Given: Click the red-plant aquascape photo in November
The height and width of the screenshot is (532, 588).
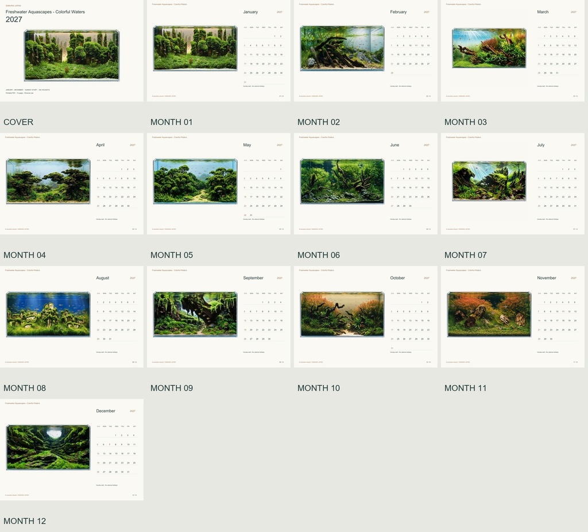Looking at the screenshot, I should 489,314.
